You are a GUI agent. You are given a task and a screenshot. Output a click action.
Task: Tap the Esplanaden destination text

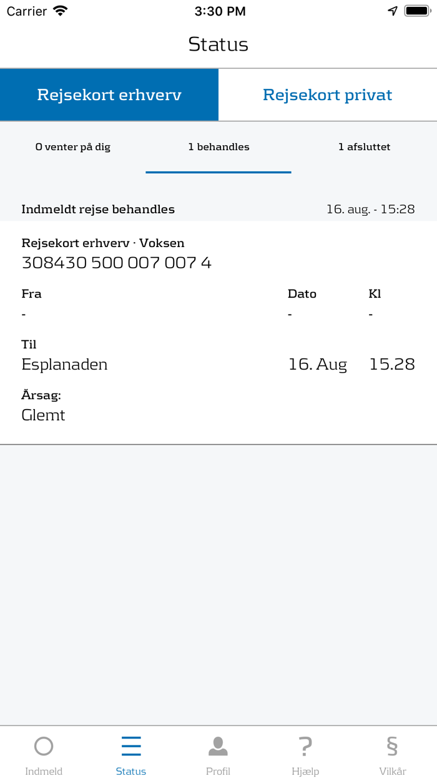pyautogui.click(x=64, y=364)
